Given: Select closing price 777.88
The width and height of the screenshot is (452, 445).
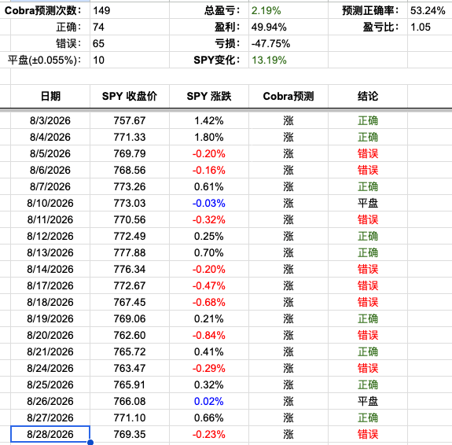Looking at the screenshot, I should pyautogui.click(x=130, y=252).
